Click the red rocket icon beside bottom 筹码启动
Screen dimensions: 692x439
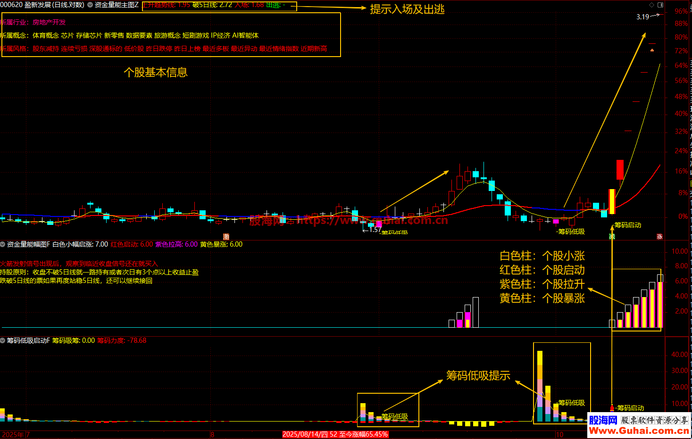[x=612, y=407]
